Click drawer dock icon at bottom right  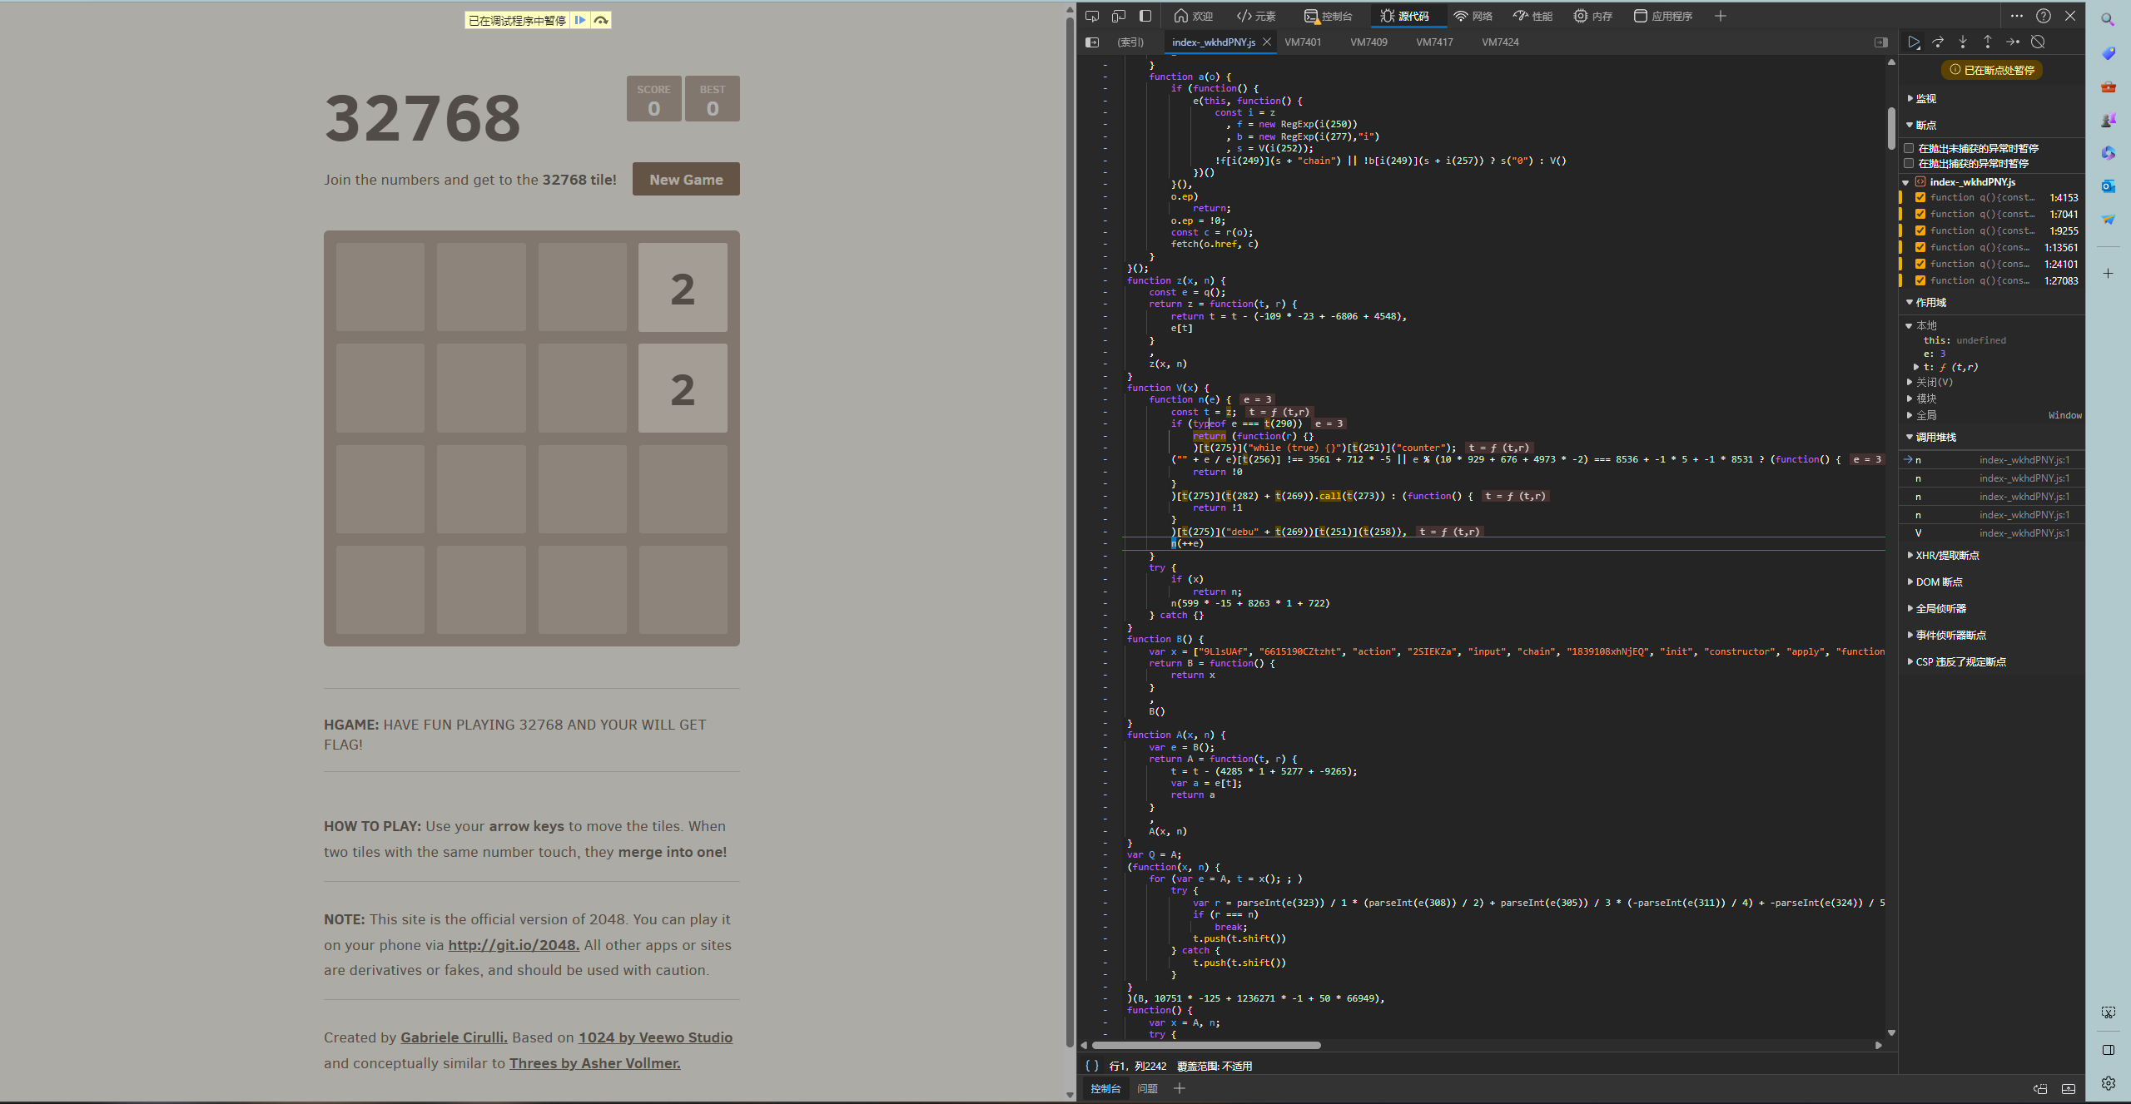(x=2040, y=1088)
